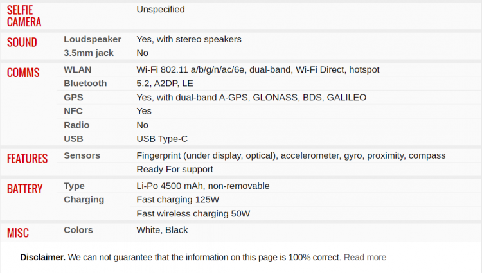The height and width of the screenshot is (273, 482).
Task: Click the SELFIE CAMERA section heading
Action: coord(24,15)
